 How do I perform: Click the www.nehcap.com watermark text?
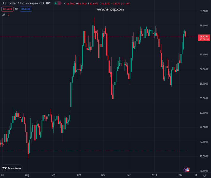110,9
